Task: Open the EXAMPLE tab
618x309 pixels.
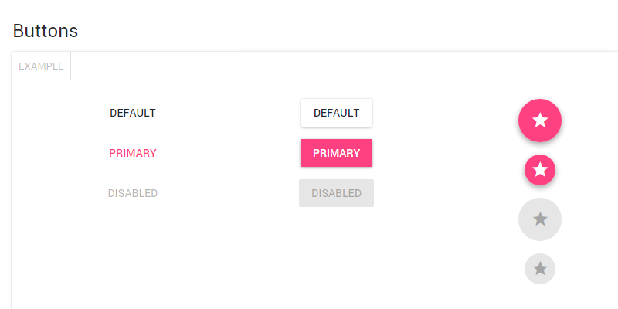Action: 42,66
